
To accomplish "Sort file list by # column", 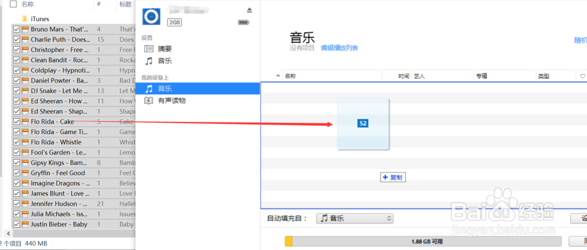I will pyautogui.click(x=99, y=4).
